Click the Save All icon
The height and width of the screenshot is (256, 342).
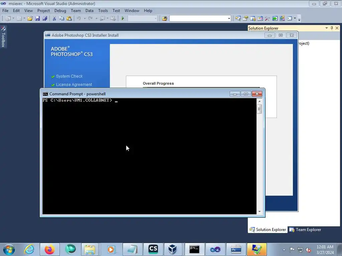(45, 19)
